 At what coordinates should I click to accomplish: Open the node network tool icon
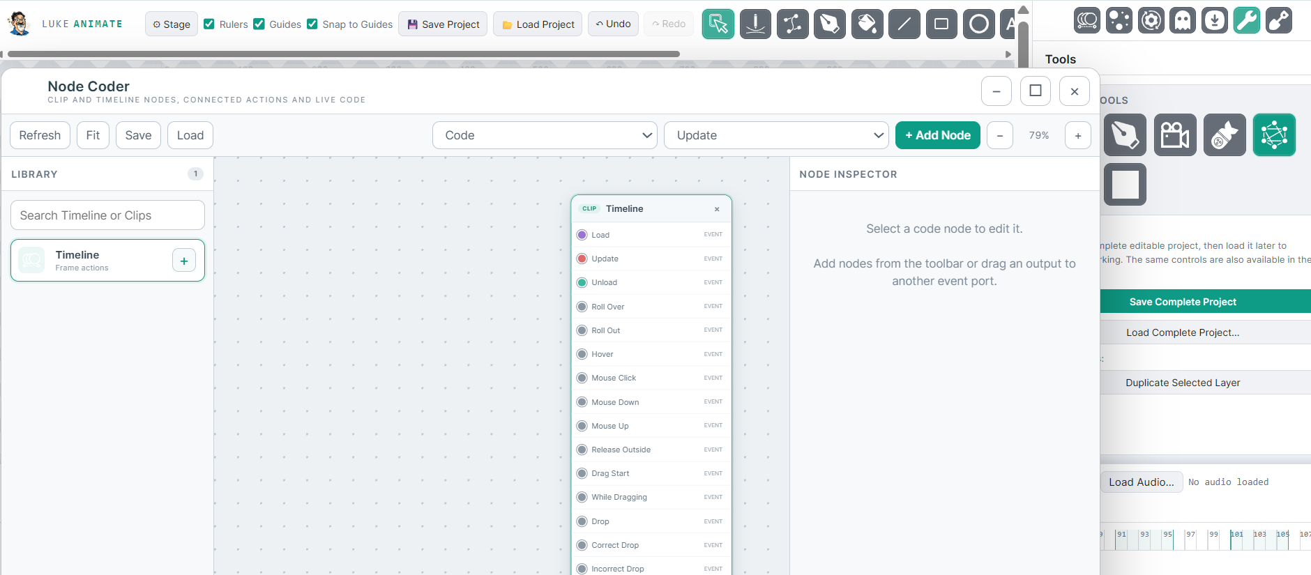point(1274,135)
